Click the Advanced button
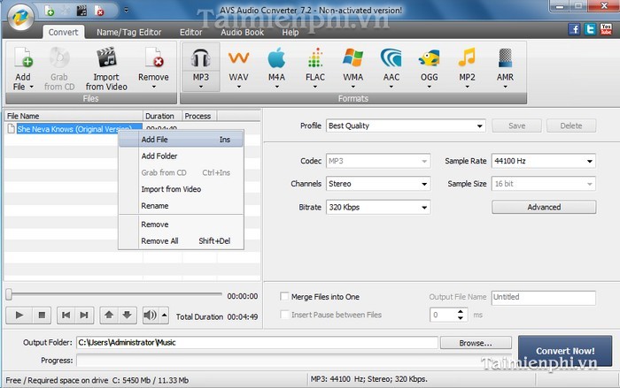The height and width of the screenshot is (388, 620). (544, 207)
